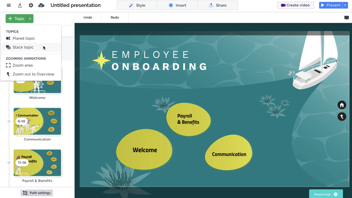The height and width of the screenshot is (198, 352).
Task: Click the EMPLOYEE heading text
Action: (151, 54)
